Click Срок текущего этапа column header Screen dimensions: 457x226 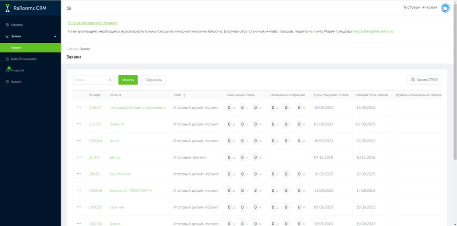(x=331, y=95)
